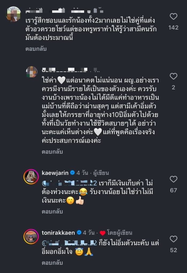
Task: Click tonirakkaen's blue verified badge
Action: (x=79, y=233)
